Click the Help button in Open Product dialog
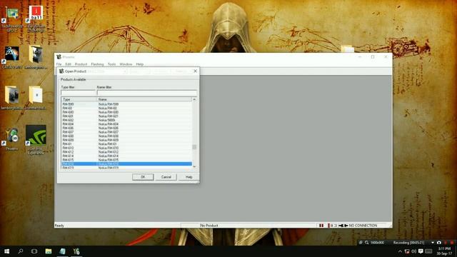The height and width of the screenshot is (257, 457). click(189, 177)
